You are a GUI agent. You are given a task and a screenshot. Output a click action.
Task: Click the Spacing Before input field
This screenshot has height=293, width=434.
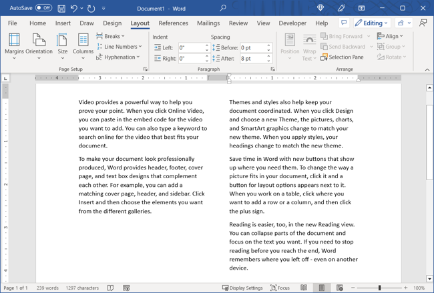pyautogui.click(x=252, y=48)
